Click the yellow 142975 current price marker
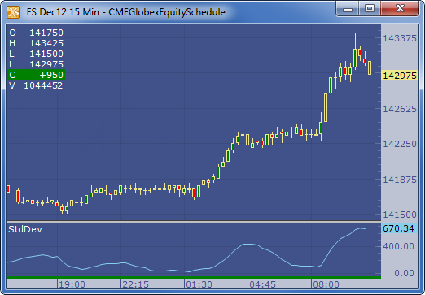This screenshot has height=295, width=425. click(400, 76)
